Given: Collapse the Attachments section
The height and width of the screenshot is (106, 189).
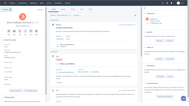Looking at the screenshot, I should 144,65.
